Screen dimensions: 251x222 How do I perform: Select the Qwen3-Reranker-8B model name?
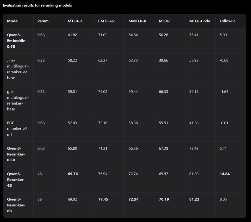(16, 205)
